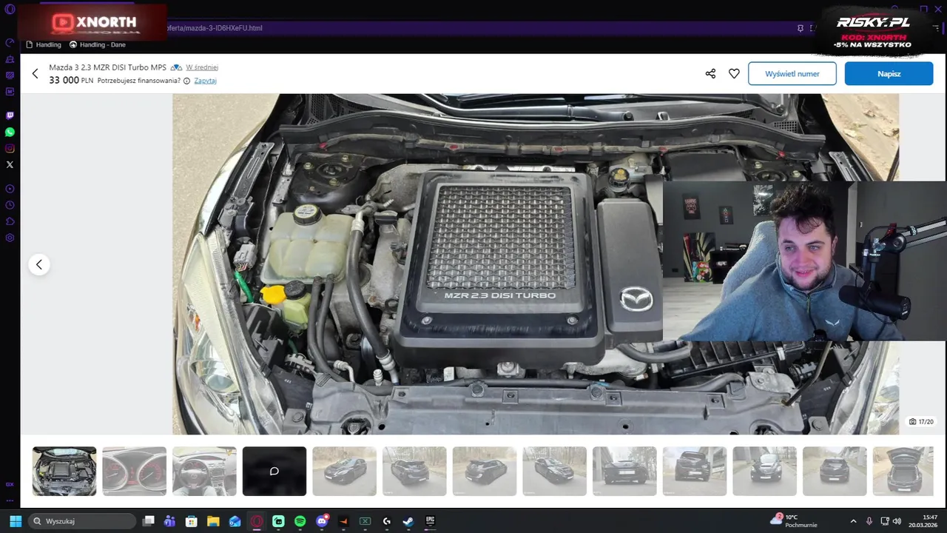Select the steering wheel interior thumbnail
The width and height of the screenshot is (947, 533).
click(204, 471)
